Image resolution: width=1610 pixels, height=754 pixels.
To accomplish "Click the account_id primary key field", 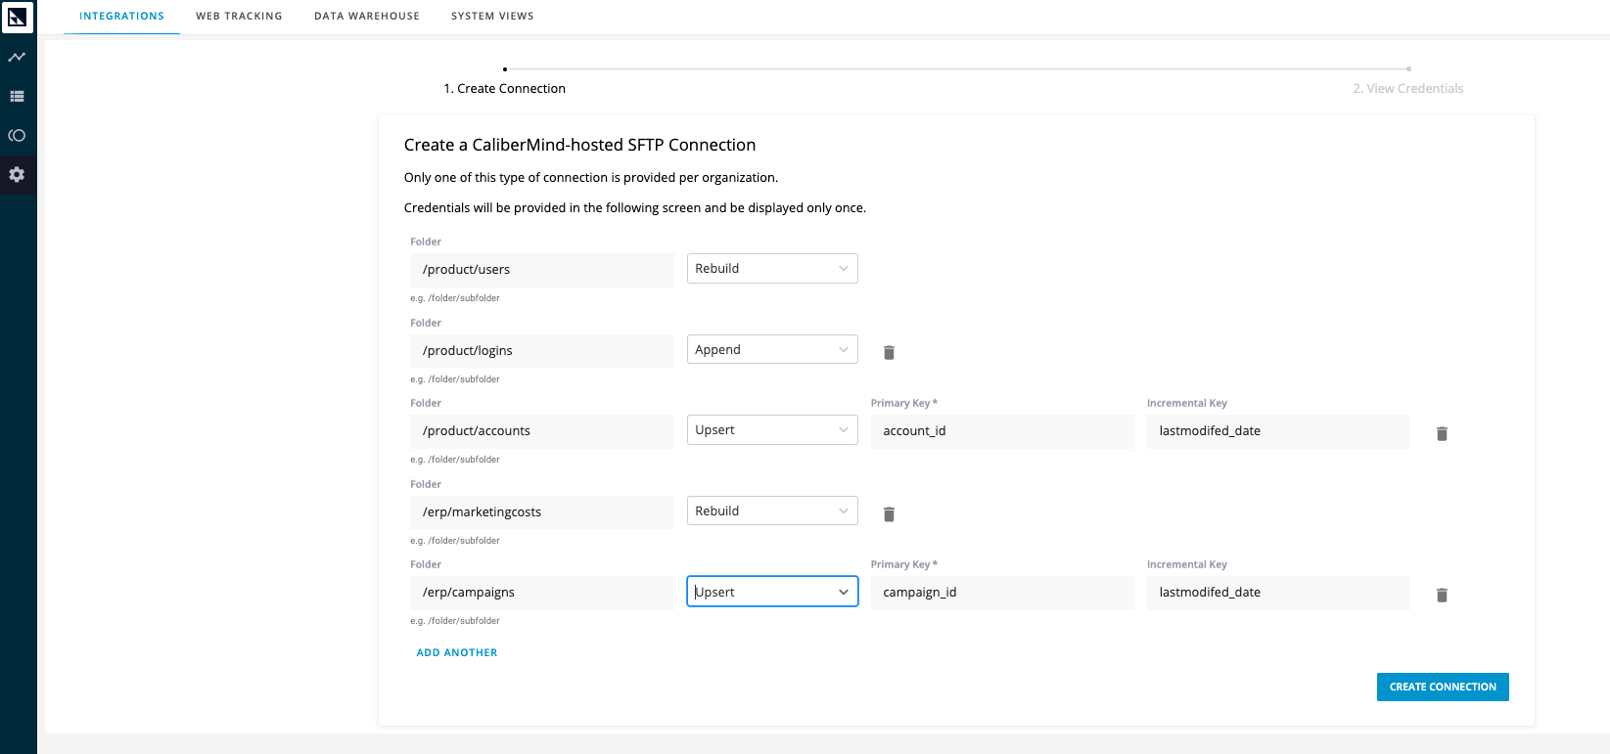I will click(x=1002, y=431).
